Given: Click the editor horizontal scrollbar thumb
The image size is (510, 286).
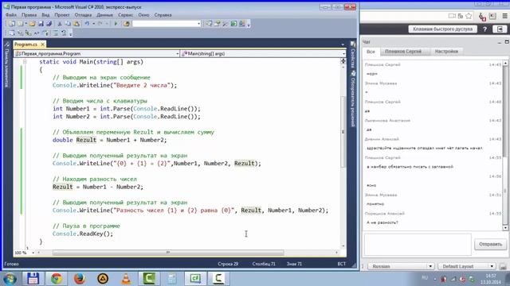Looking at the screenshot, I should pyautogui.click(x=168, y=253).
